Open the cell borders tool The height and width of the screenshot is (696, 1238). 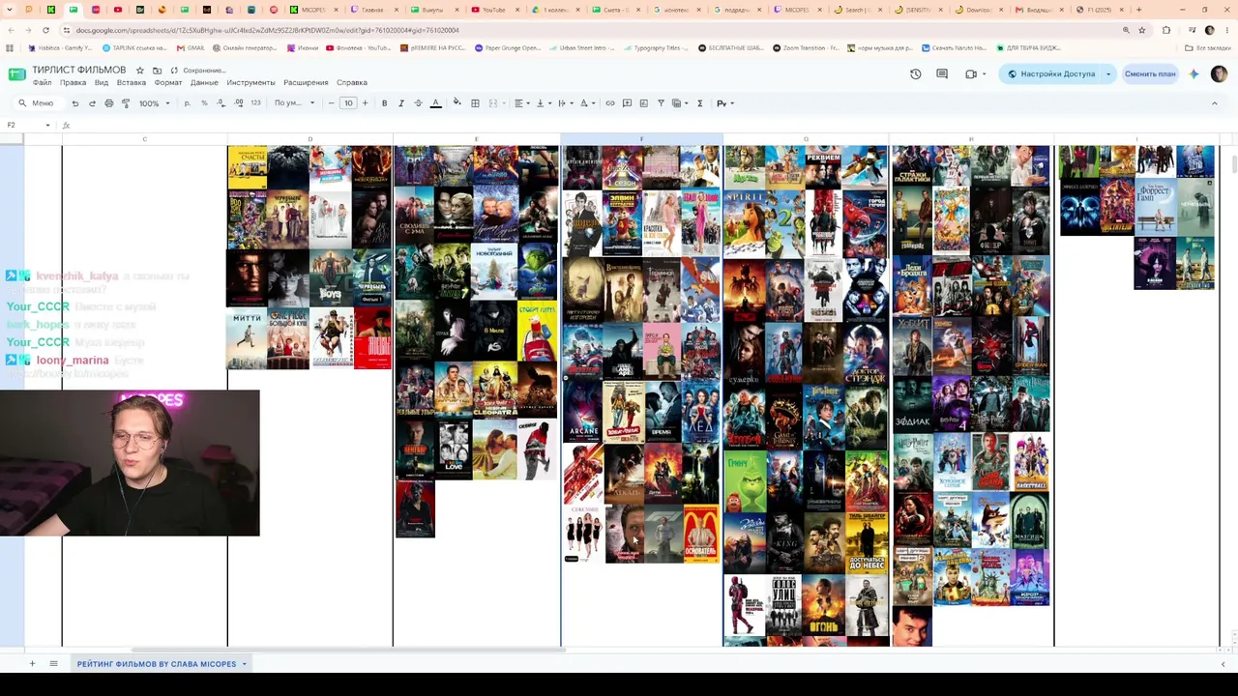coord(475,103)
